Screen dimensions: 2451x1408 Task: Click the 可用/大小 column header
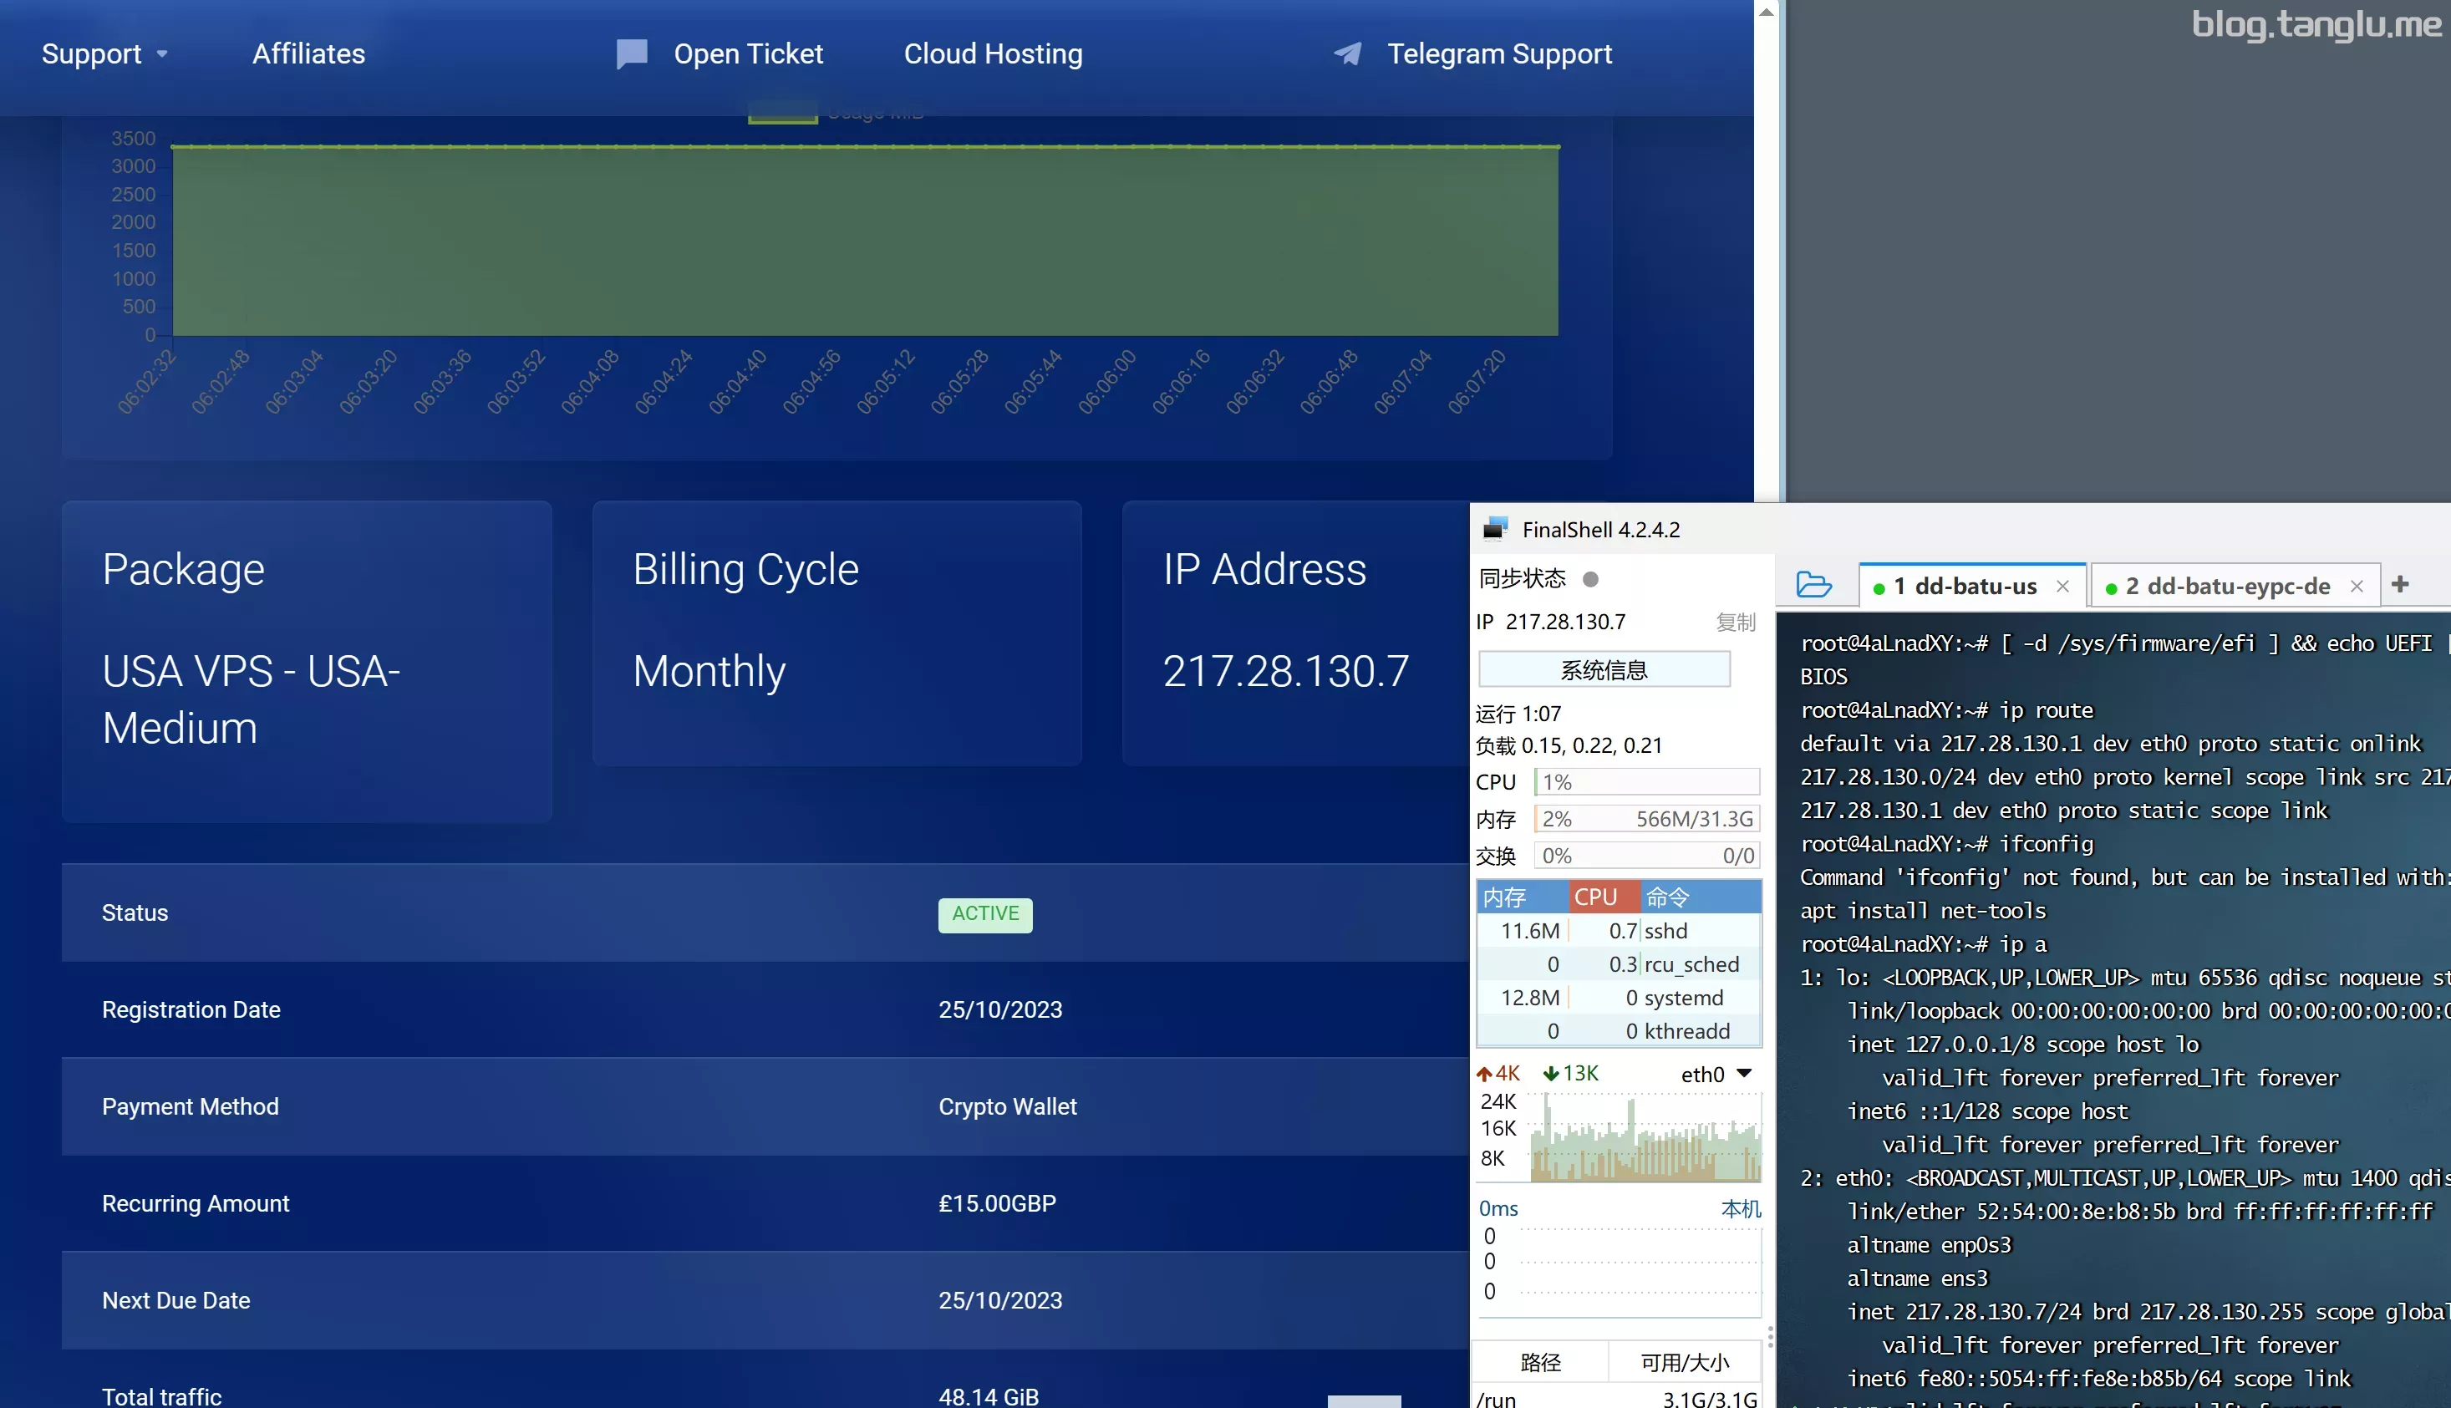1684,1363
